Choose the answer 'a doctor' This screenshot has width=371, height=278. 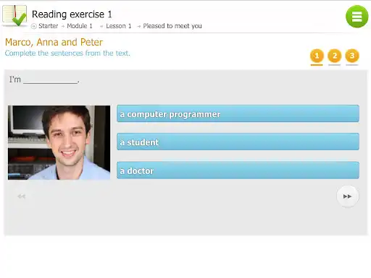tap(238, 170)
